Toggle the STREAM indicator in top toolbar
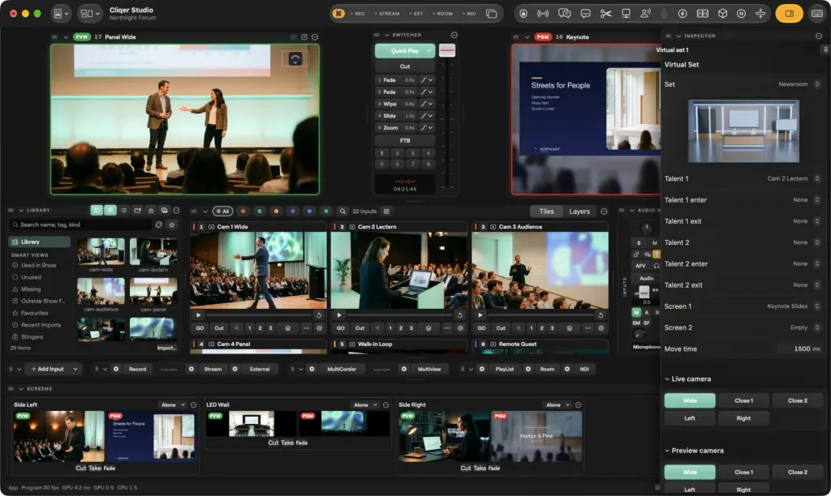This screenshot has width=831, height=496. [x=387, y=14]
